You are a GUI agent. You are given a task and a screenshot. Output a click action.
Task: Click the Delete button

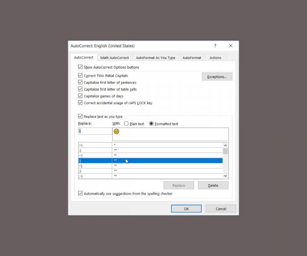point(213,185)
